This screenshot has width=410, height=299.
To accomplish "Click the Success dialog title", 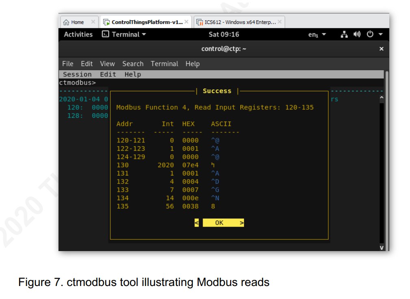I will [217, 91].
